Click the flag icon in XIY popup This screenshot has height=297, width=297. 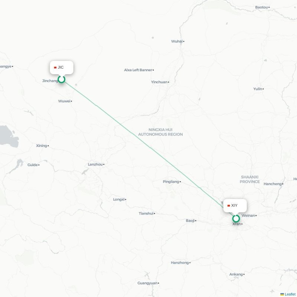(229, 206)
